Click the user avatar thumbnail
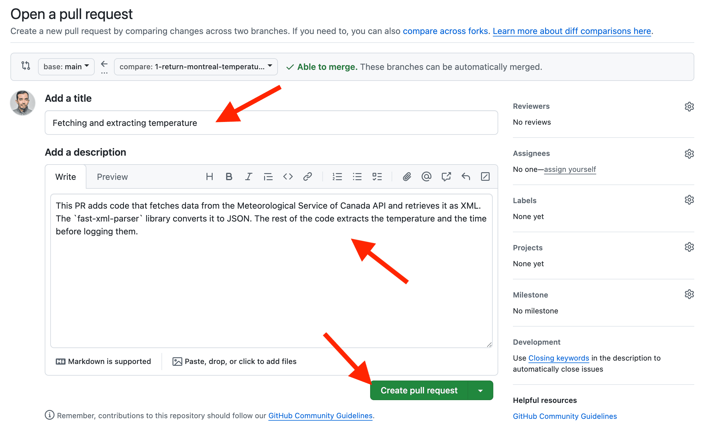 [23, 103]
